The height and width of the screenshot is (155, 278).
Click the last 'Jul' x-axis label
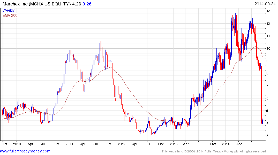252,144
